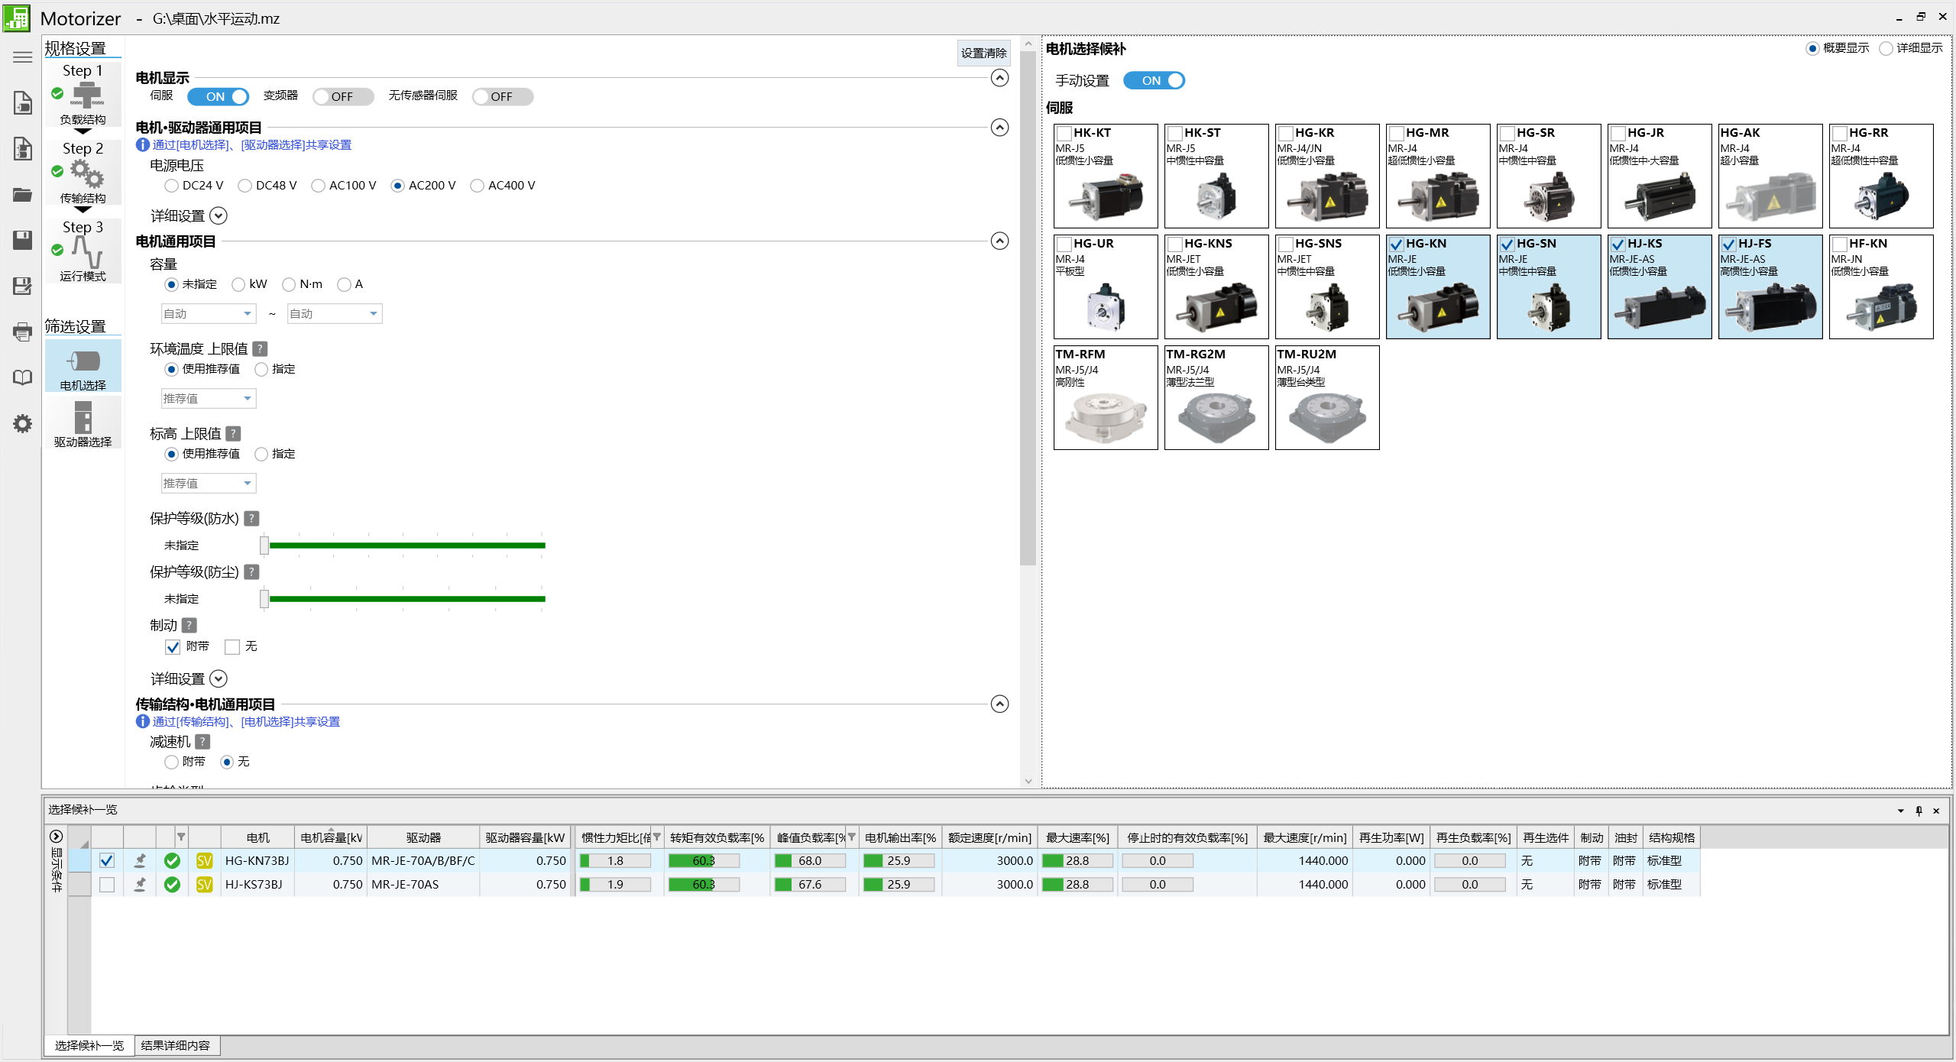Click 设置清除 button
Image resolution: width=1956 pixels, height=1062 pixels.
click(x=983, y=53)
